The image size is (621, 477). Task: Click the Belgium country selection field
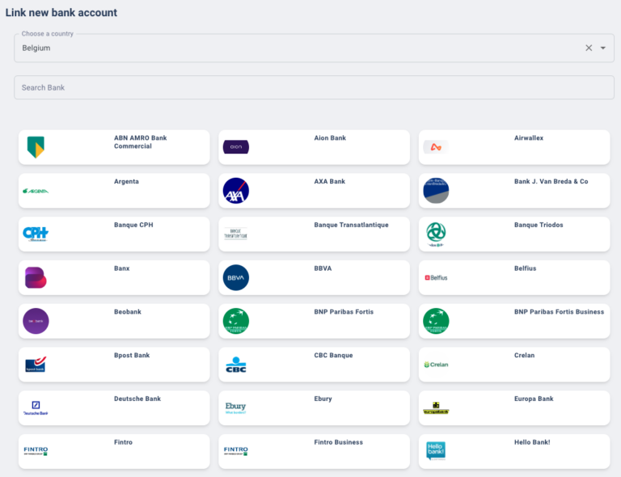pyautogui.click(x=314, y=48)
